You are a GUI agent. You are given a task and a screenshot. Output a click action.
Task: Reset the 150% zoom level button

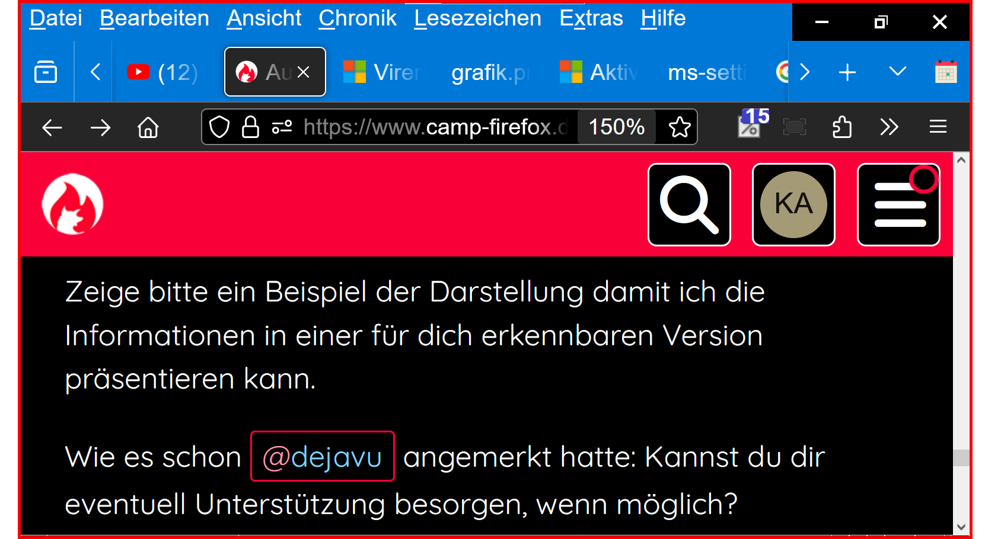[x=617, y=127]
